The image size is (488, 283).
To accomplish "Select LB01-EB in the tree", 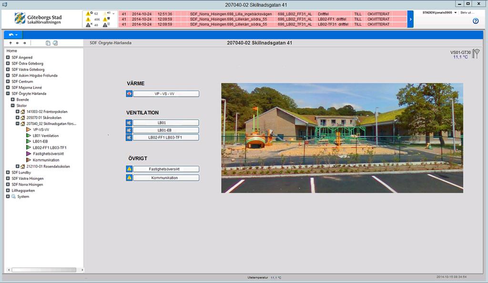I will click(x=40, y=141).
